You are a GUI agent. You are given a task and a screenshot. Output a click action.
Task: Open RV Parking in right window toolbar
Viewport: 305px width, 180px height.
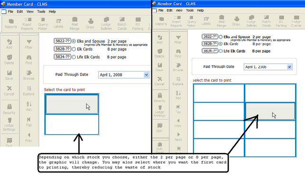[x=281, y=21]
